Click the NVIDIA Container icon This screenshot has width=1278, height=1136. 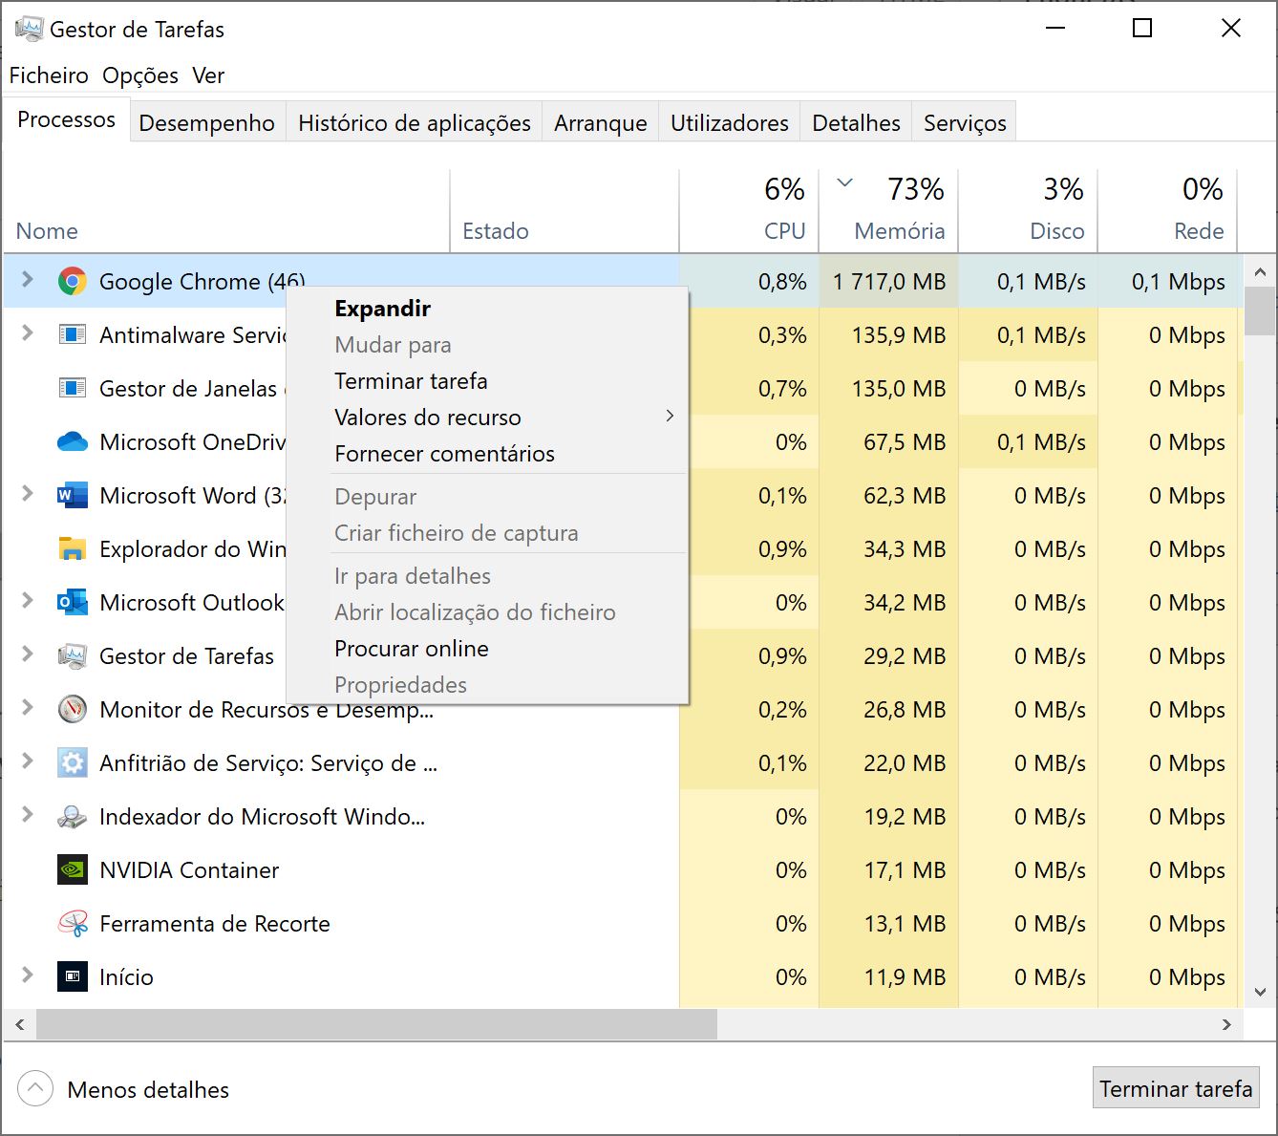coord(72,870)
